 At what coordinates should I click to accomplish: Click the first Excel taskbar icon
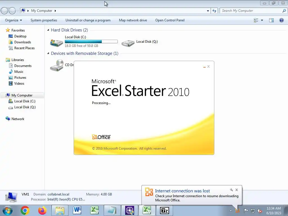coord(94,210)
